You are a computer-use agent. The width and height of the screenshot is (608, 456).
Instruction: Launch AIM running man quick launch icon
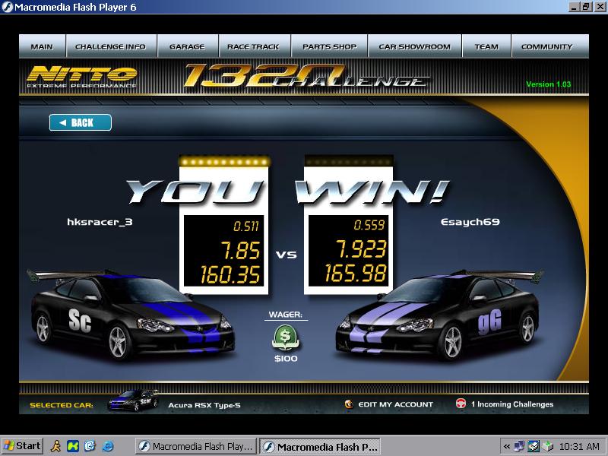click(x=56, y=446)
